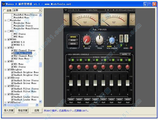This screenshot has height=120, width=158.
Task: Click the A->B copy setup button
Action: pos(119,10)
